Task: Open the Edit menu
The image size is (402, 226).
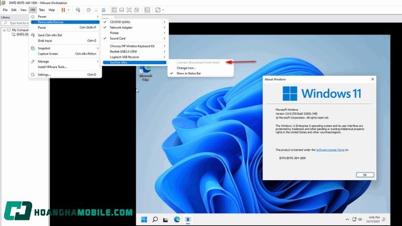Action: tap(14, 10)
